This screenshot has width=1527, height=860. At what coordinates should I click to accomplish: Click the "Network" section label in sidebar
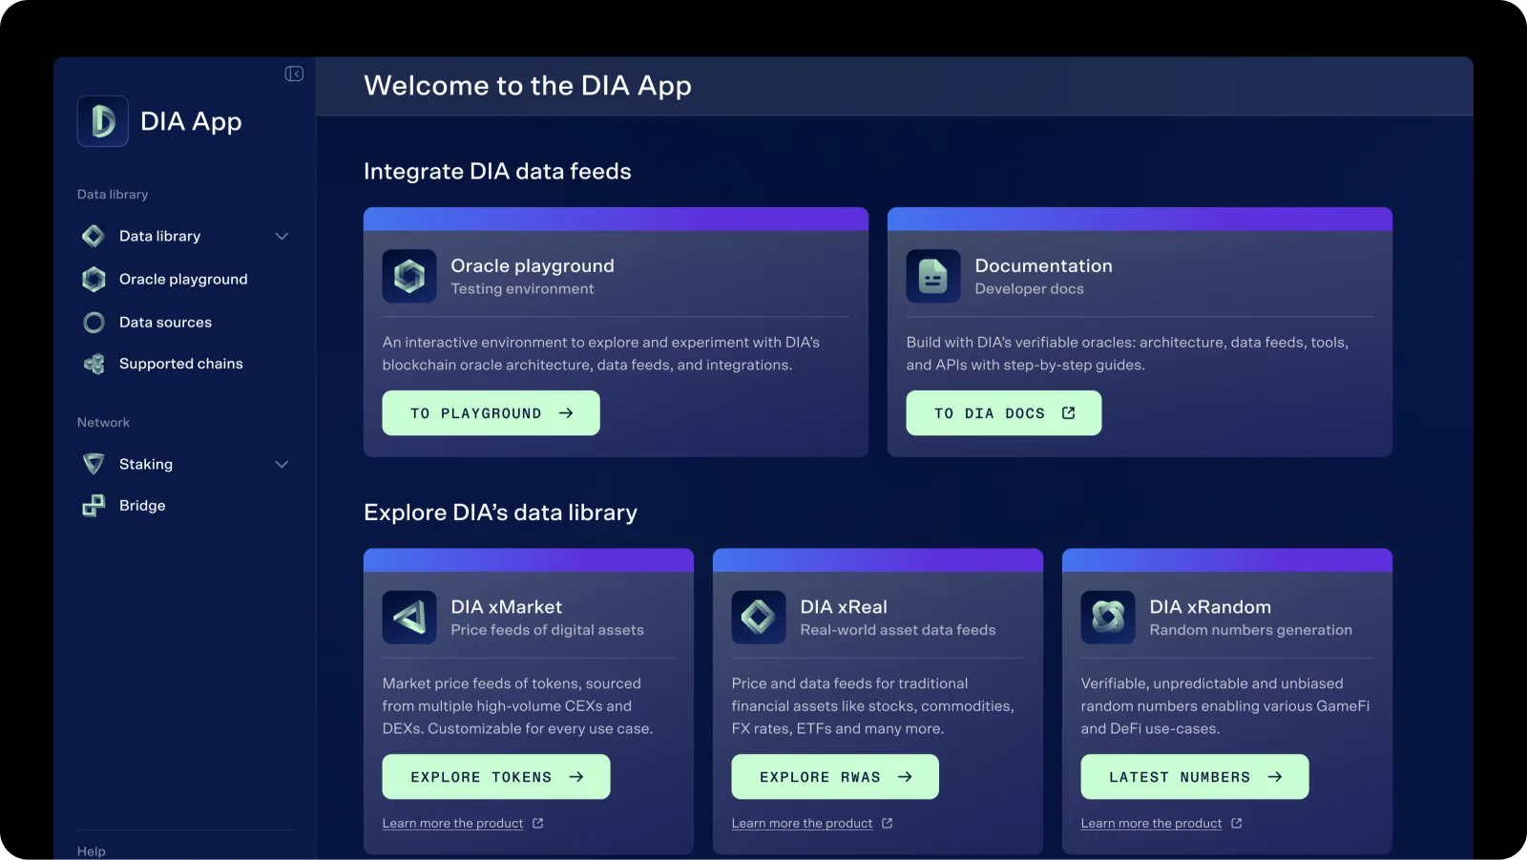coord(103,423)
